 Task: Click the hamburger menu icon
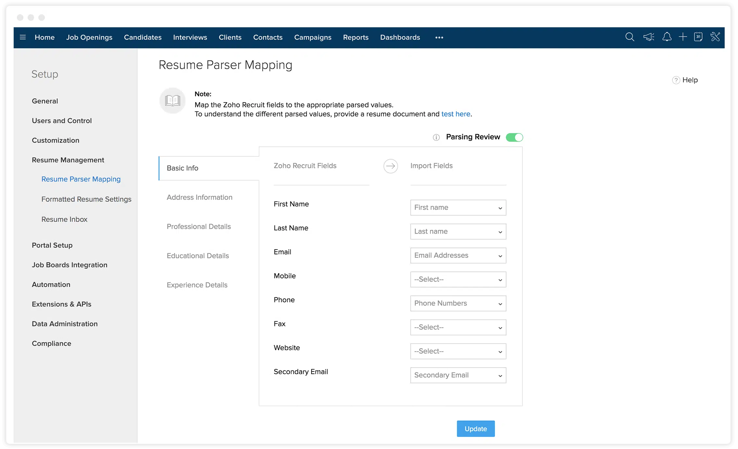tap(23, 37)
